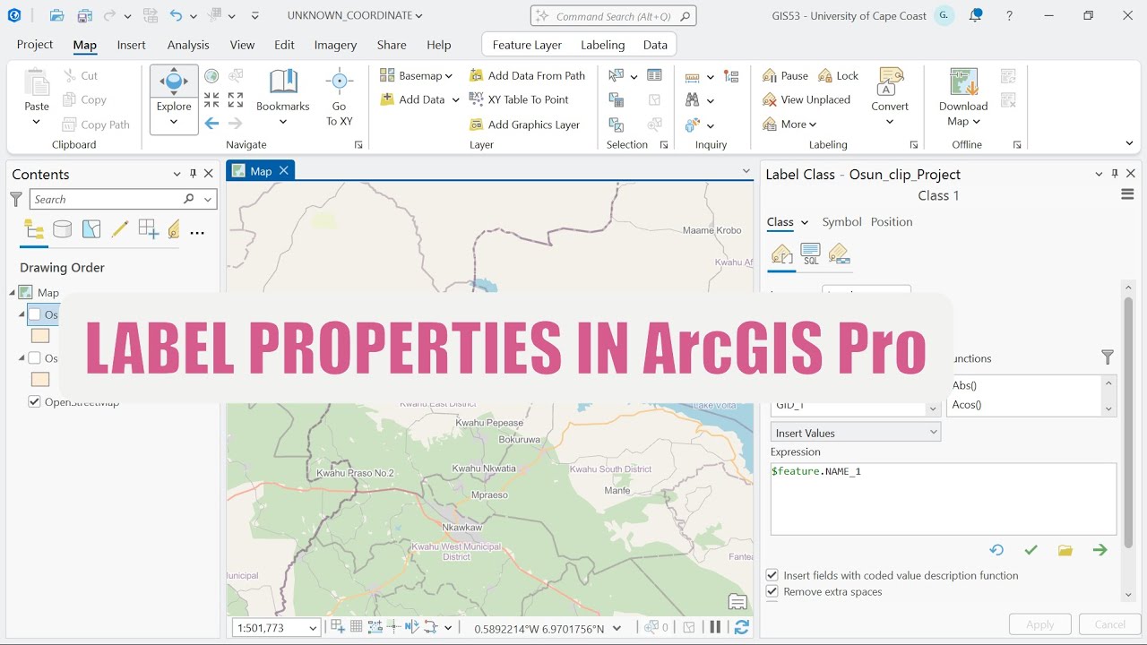This screenshot has height=645, width=1147.
Task: Pause drawing in the map view
Action: point(715,627)
